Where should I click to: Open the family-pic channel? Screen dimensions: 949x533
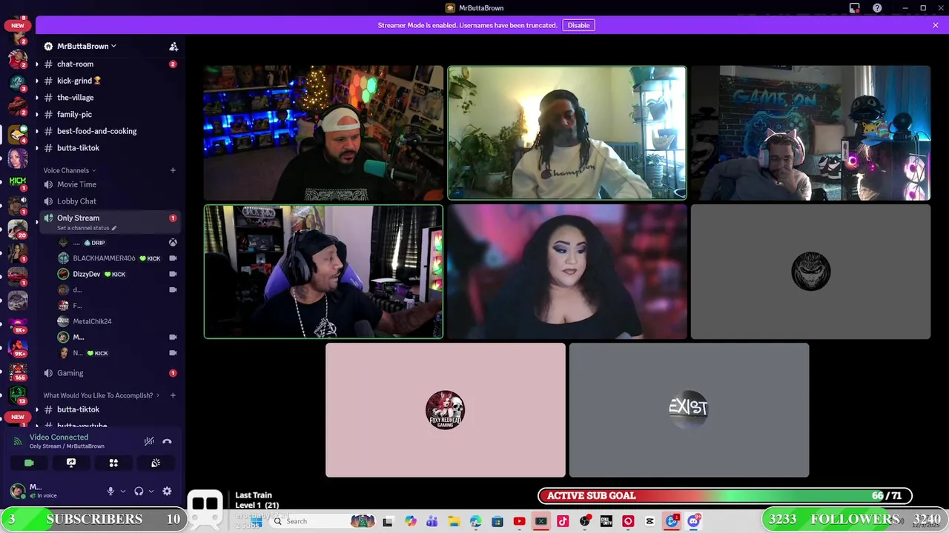(x=110, y=115)
